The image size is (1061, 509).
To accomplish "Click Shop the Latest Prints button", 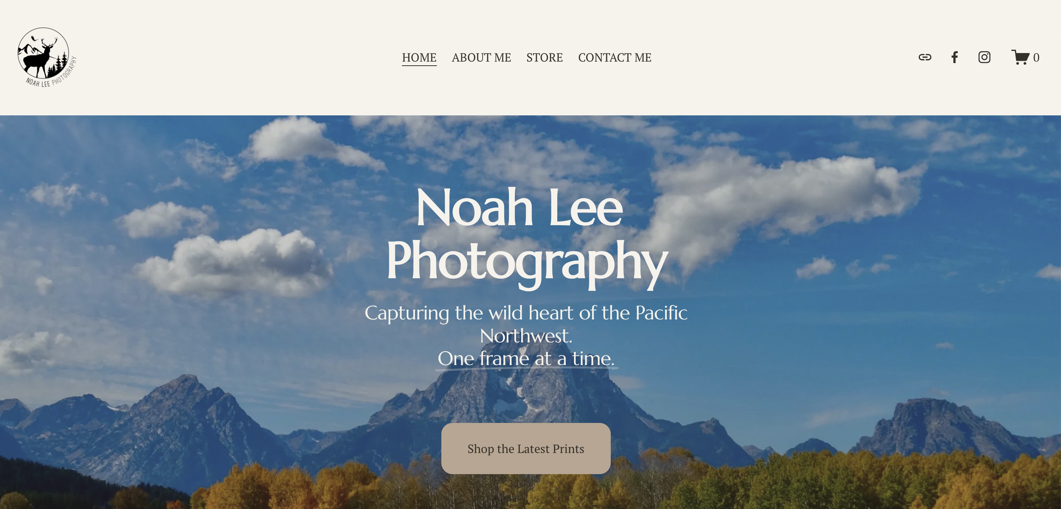I will point(526,448).
